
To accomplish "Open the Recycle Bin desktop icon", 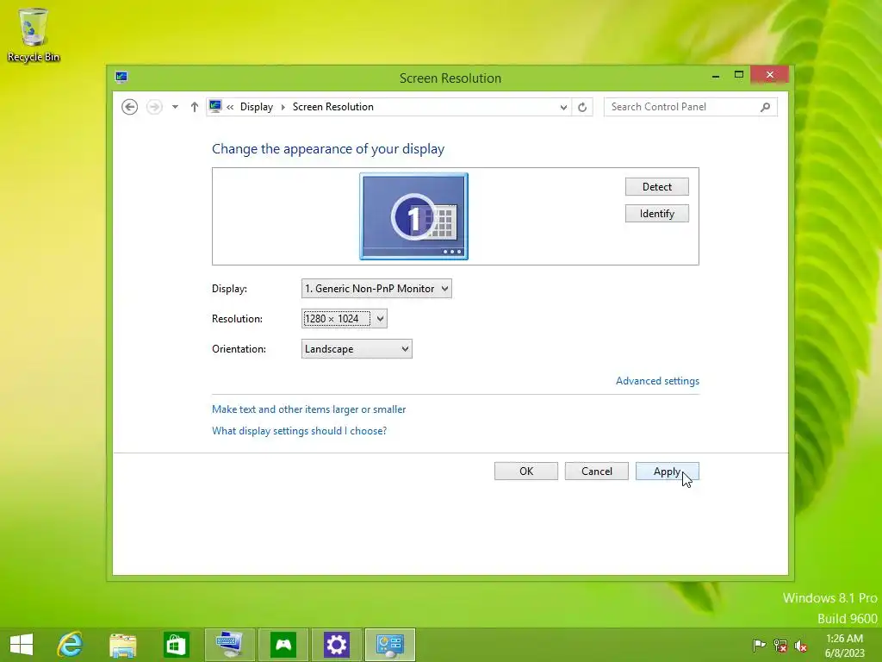I will click(x=34, y=34).
